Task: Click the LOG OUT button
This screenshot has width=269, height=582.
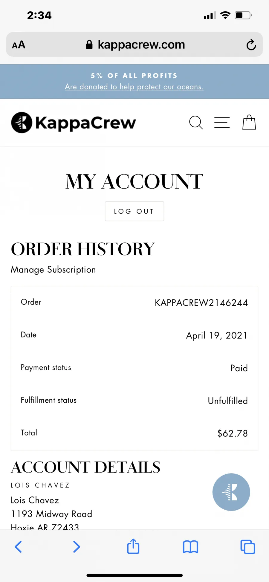Action: [x=134, y=211]
